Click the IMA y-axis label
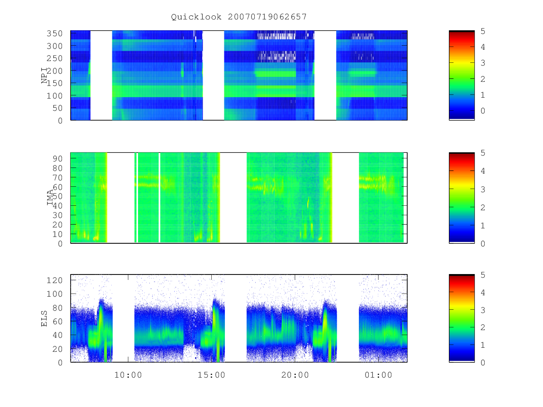 pyautogui.click(x=50, y=198)
